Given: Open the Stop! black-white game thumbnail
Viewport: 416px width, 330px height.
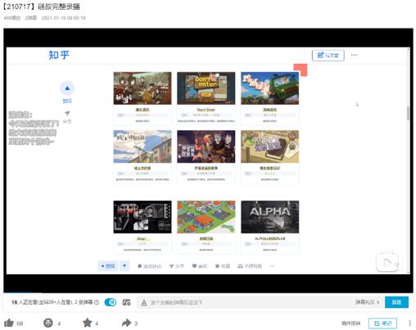Looking at the screenshot, I should click(x=142, y=217).
